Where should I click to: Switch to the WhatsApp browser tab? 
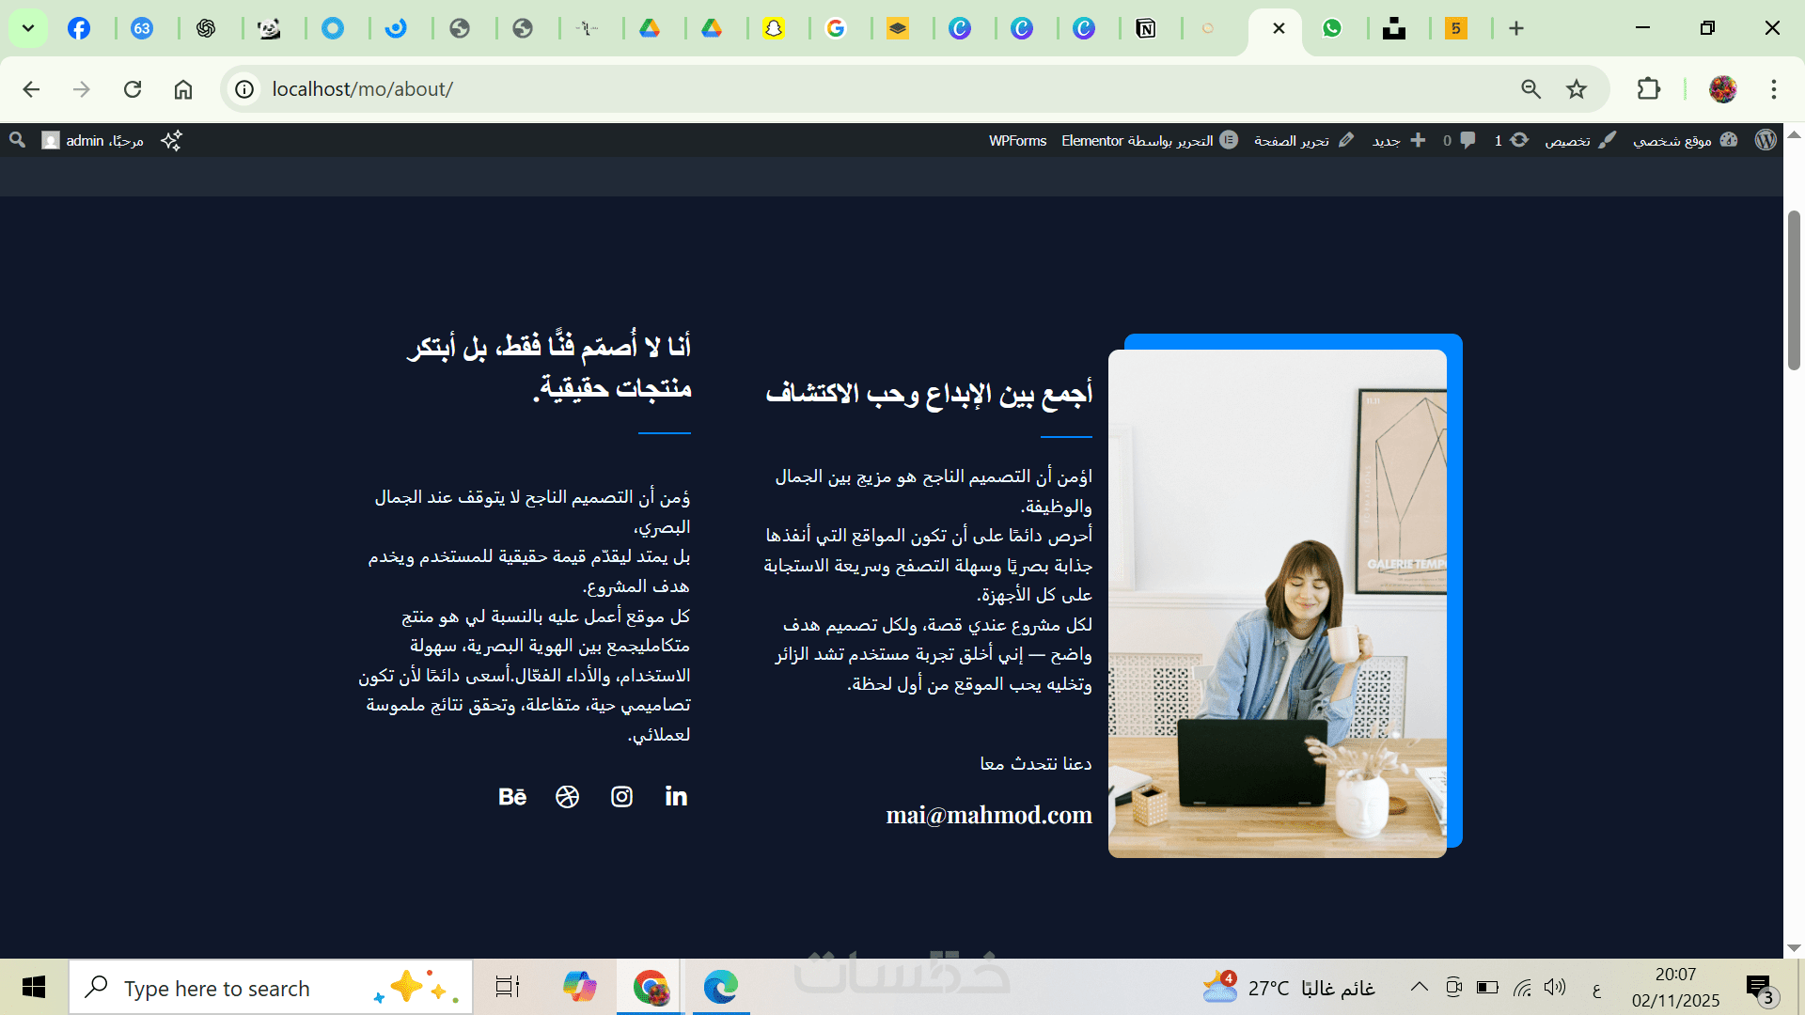click(1331, 28)
